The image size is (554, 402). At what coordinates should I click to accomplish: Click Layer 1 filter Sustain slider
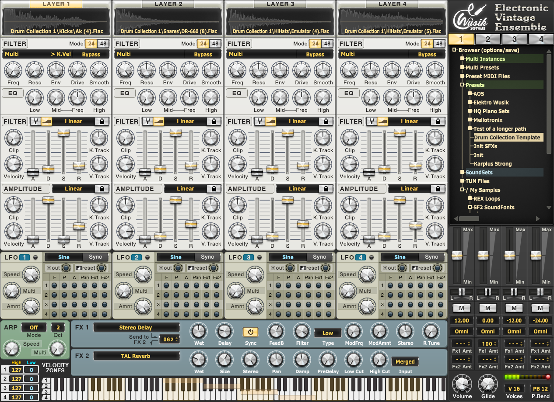[63, 132]
